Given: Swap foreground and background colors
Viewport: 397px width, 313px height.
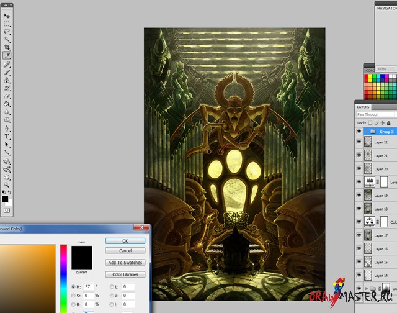Looking at the screenshot, I should coord(9,192).
